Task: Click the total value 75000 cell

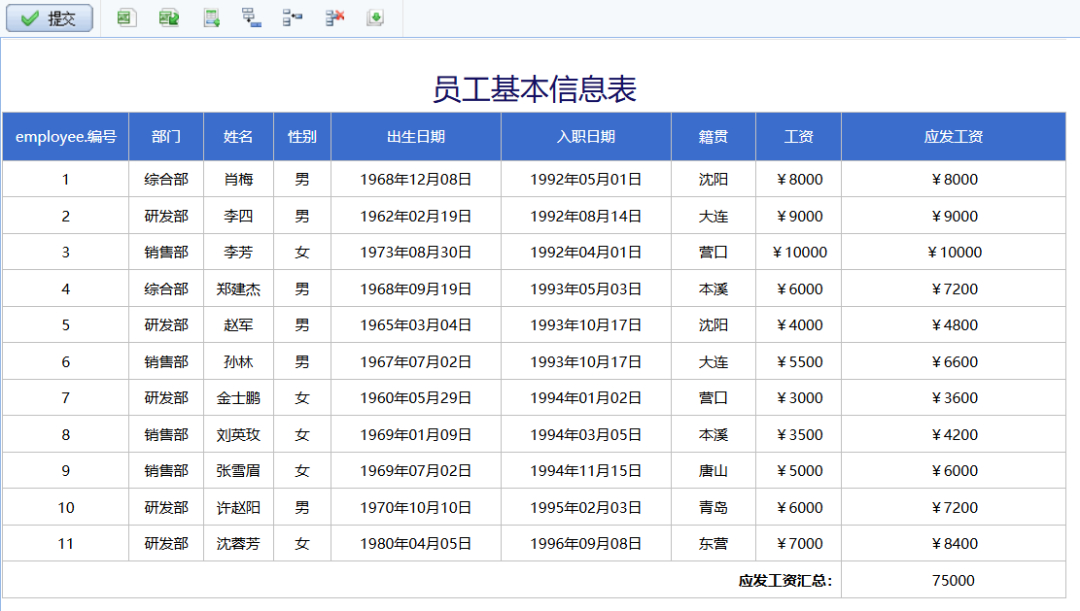Action: [x=953, y=581]
